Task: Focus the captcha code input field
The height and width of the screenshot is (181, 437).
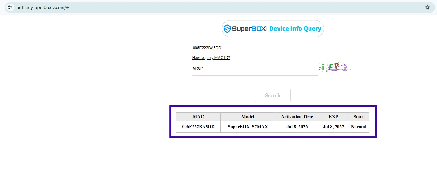Action: pos(255,68)
